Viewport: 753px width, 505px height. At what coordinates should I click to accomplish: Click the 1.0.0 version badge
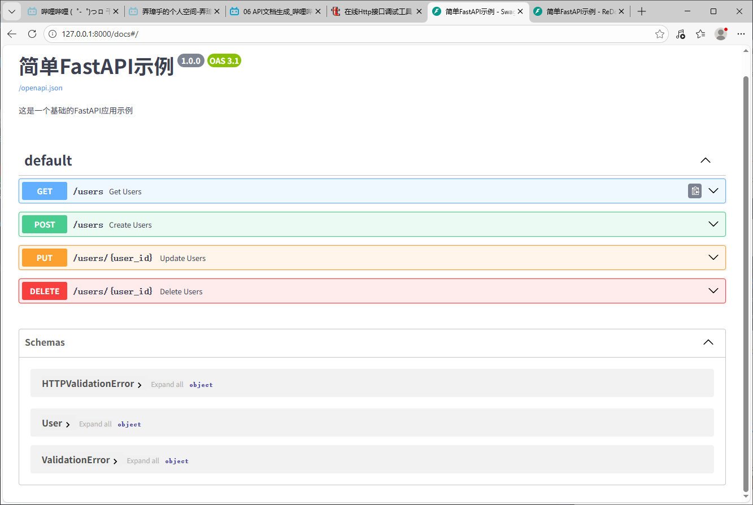pyautogui.click(x=191, y=61)
